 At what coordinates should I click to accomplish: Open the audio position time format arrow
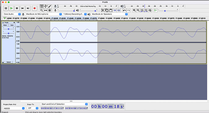click(124, 106)
